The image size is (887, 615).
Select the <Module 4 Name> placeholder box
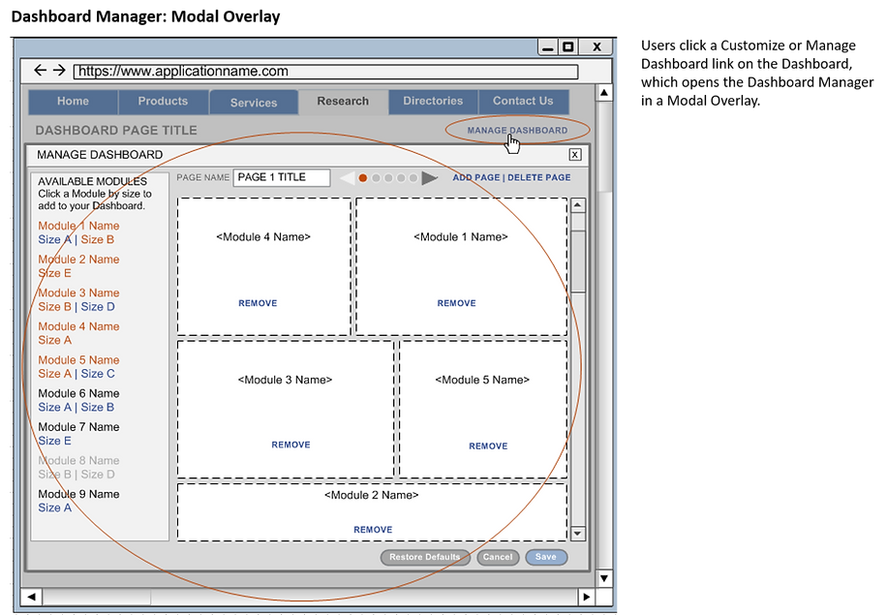264,266
